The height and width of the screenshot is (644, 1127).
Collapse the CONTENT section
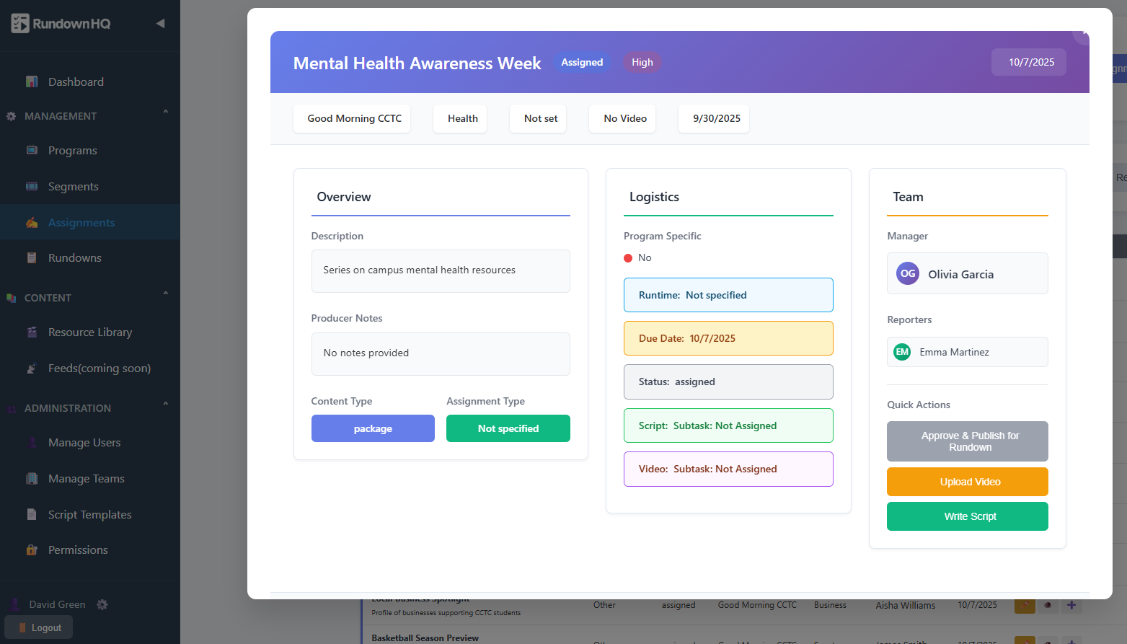(x=165, y=294)
